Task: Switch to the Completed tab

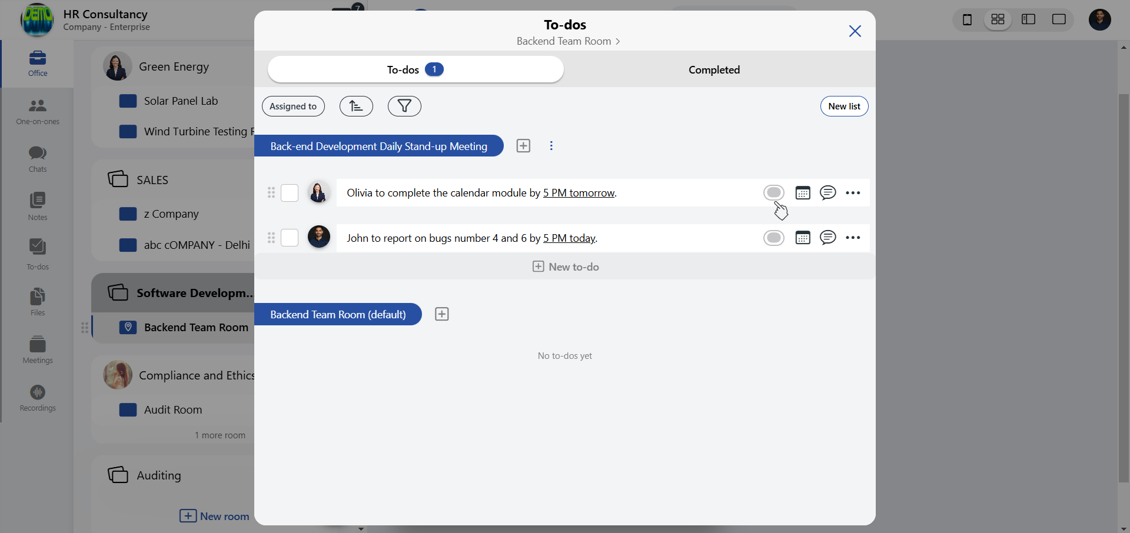Action: [714, 69]
